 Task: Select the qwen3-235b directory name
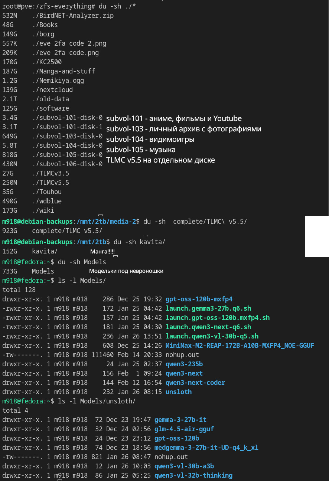pos(184,364)
